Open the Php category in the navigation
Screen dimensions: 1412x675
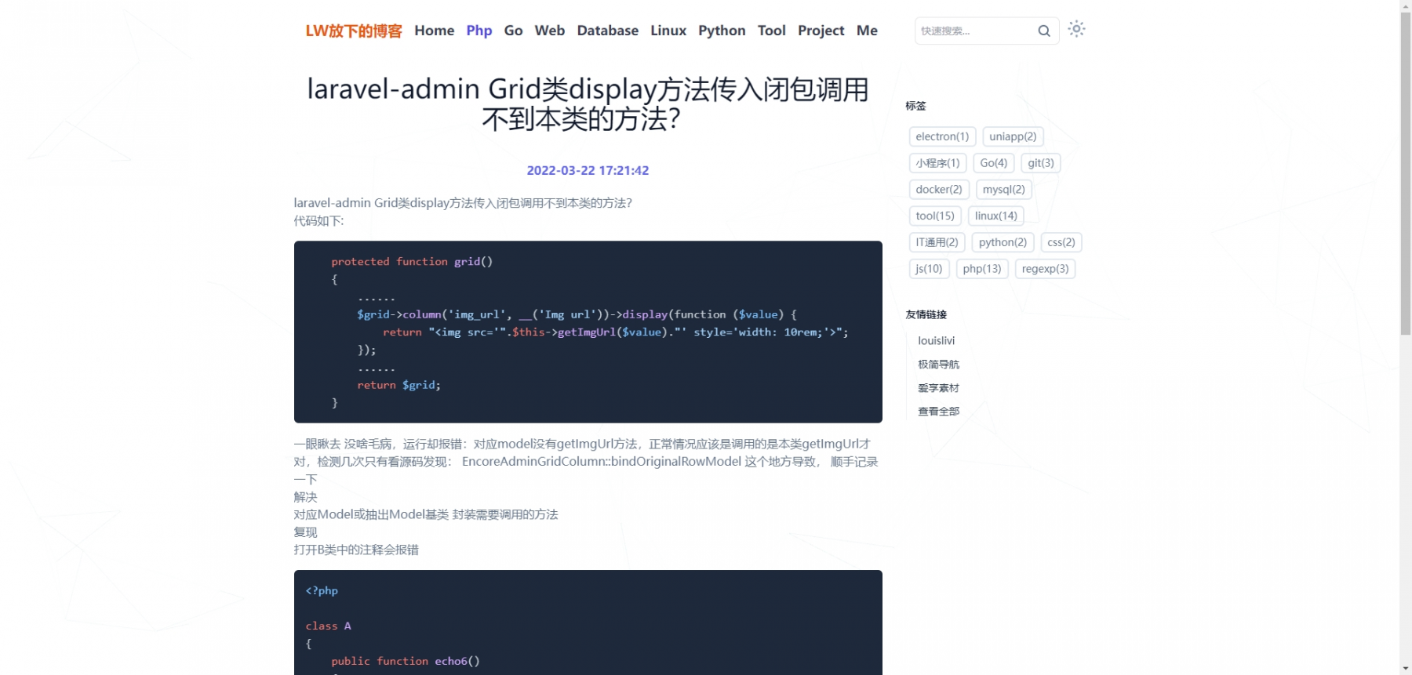[479, 31]
